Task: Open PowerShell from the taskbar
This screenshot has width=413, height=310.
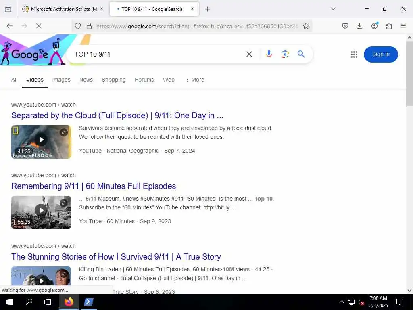Action: [88, 302]
